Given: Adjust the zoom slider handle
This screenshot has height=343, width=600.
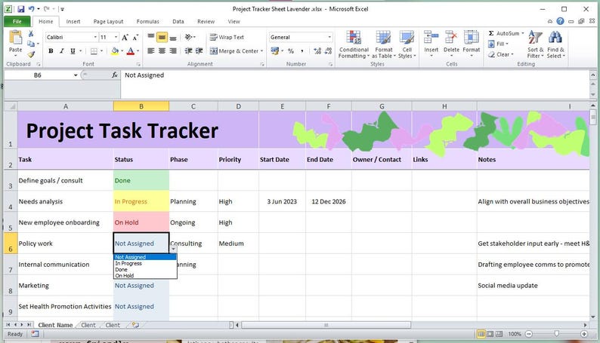Looking at the screenshot, I should 557,334.
